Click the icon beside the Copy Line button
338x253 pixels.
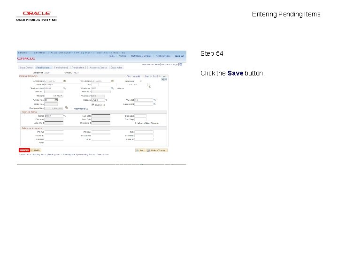(149, 86)
